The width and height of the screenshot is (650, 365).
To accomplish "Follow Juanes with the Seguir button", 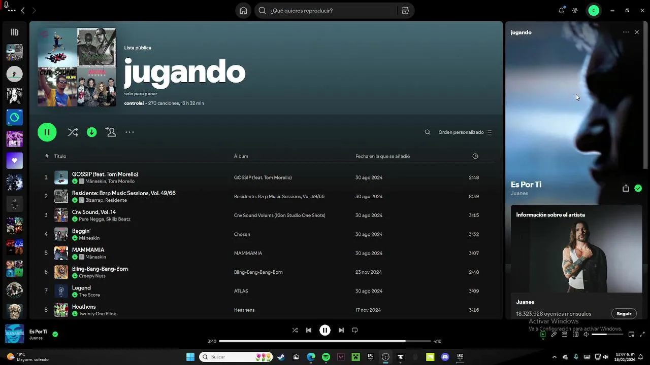I will coord(624,314).
